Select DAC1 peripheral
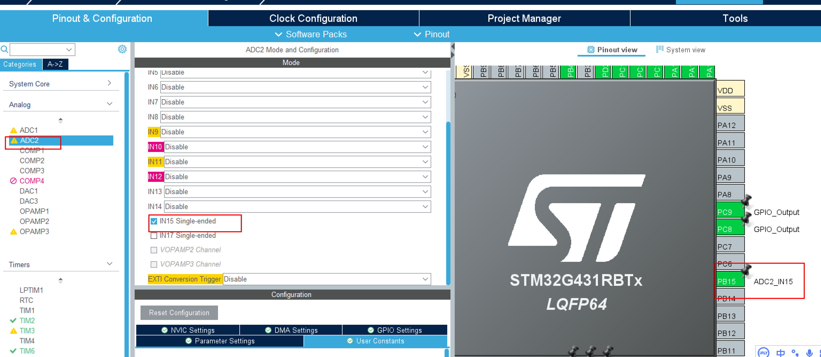Screen dimensions: 821x357 click(29, 191)
